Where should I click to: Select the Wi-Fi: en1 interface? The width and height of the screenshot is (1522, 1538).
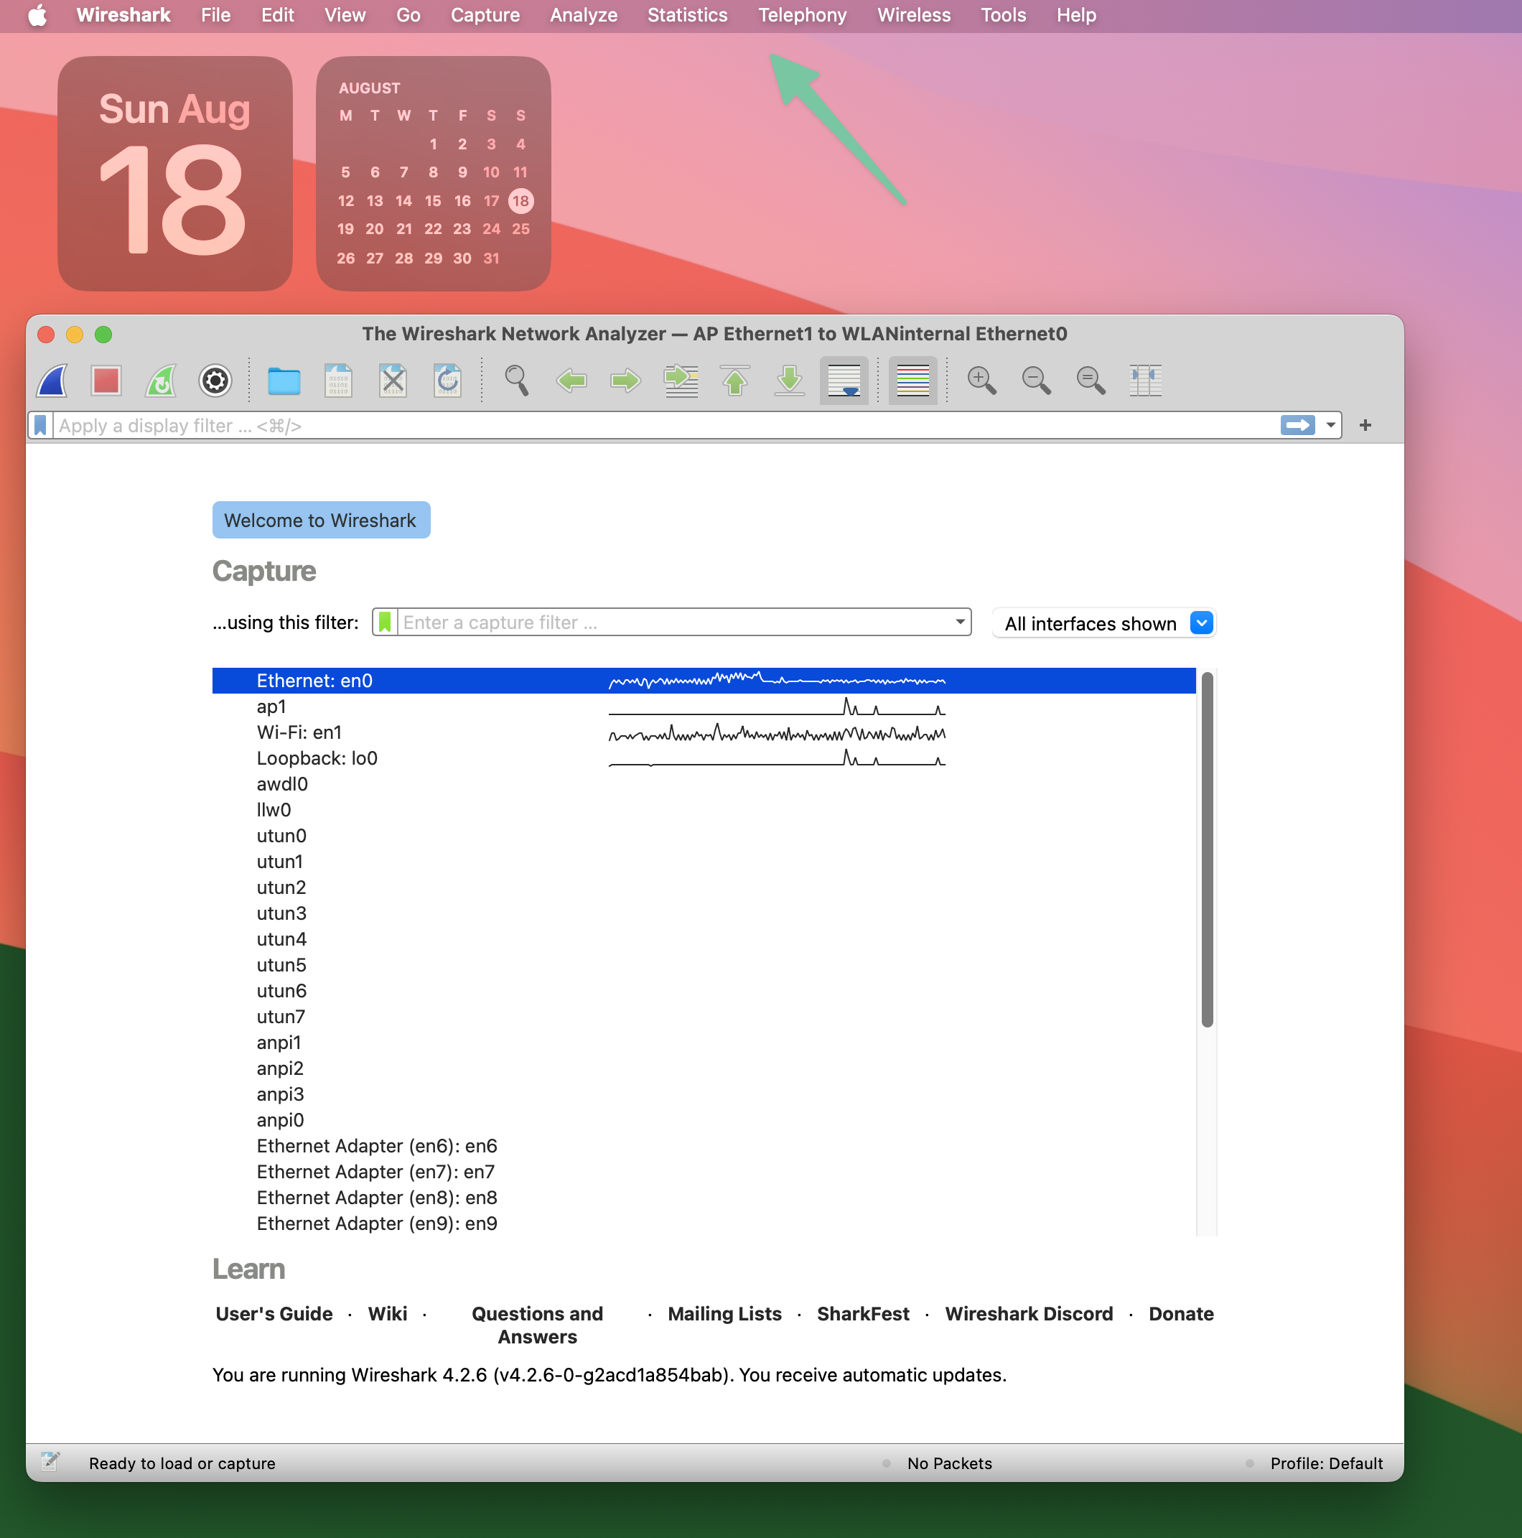click(x=299, y=732)
